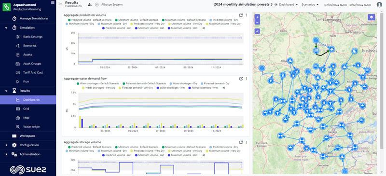Click the Tariff And Cost money icon
The image size is (386, 176).
click(18, 73)
